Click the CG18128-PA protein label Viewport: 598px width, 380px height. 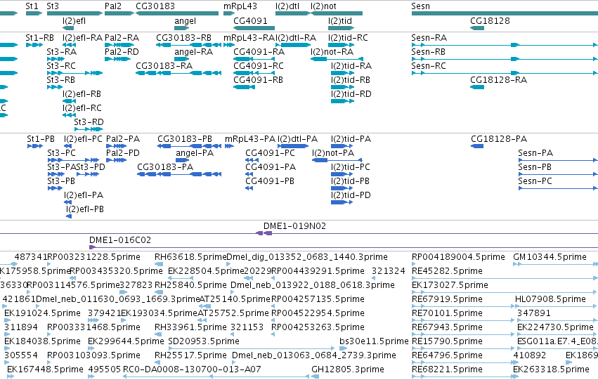click(x=499, y=139)
